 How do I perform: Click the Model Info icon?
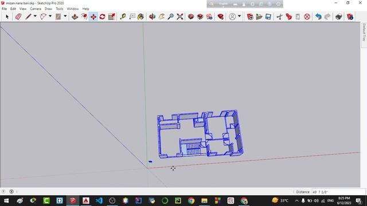350,17
